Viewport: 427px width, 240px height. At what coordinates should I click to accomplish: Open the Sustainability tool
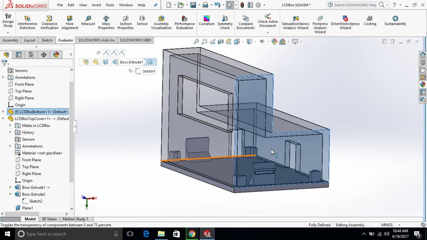pos(395,21)
